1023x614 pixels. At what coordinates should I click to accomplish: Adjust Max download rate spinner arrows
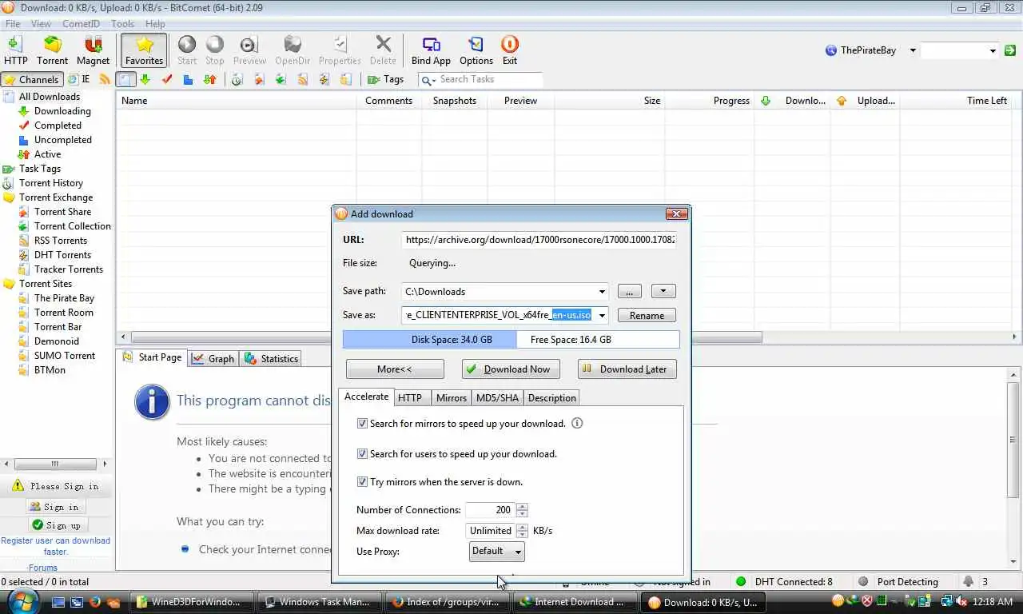(523, 531)
